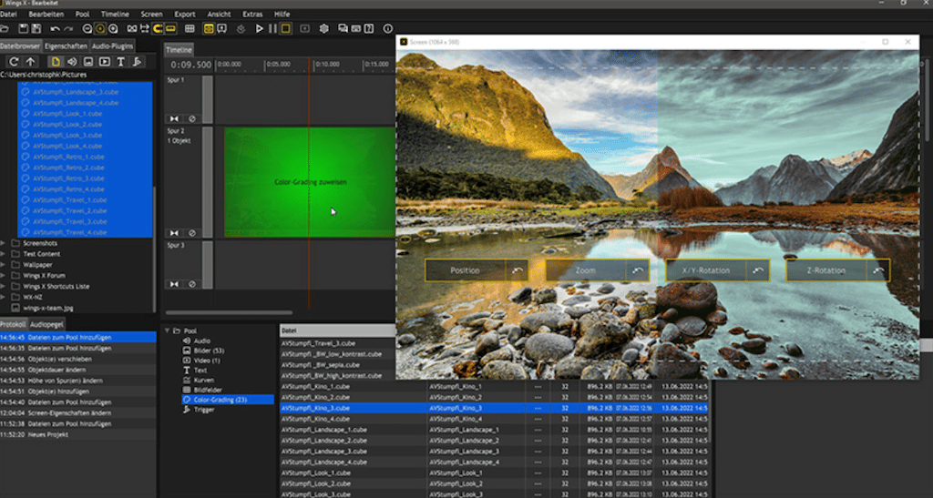Click the zoom in magnifier icon
The height and width of the screenshot is (498, 933).
[x=115, y=29]
